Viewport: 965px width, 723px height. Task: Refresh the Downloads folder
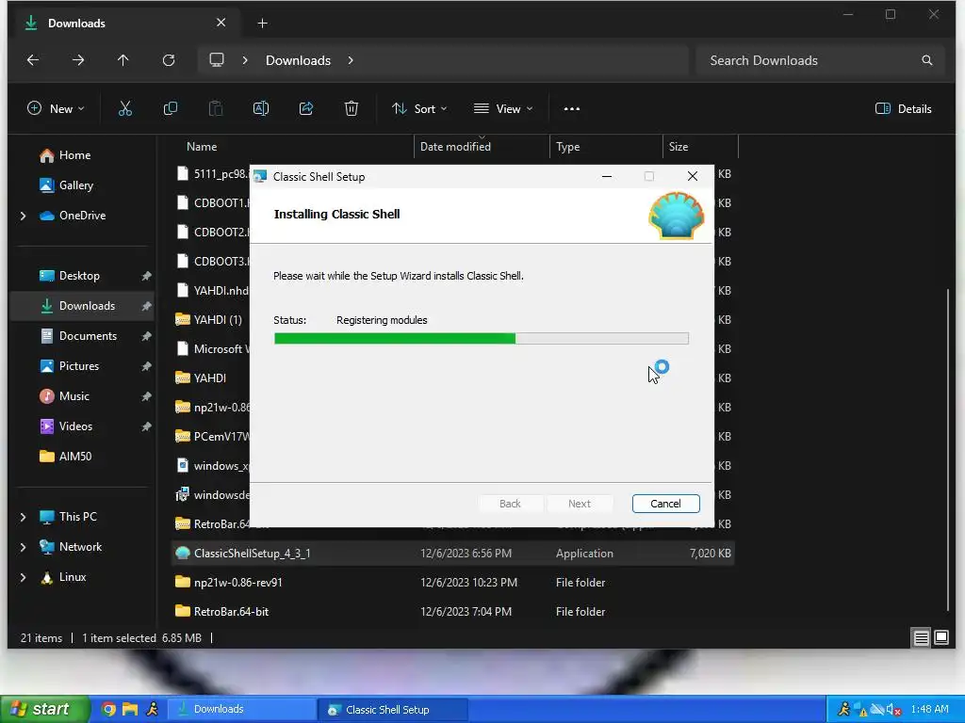pos(169,60)
